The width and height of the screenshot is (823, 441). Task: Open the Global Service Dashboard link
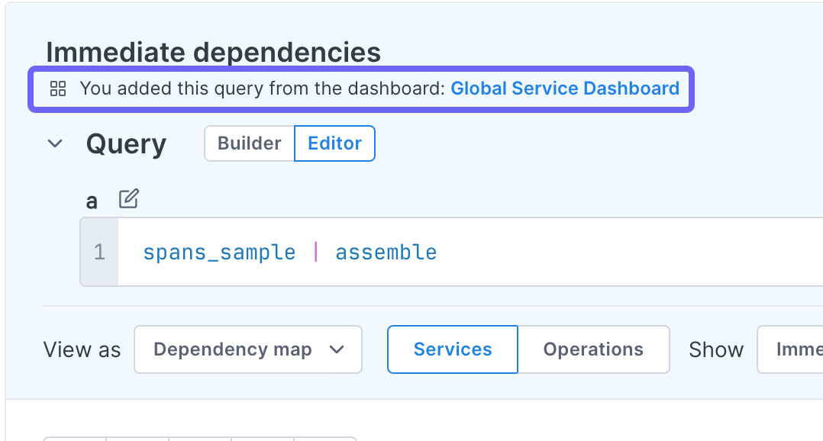pyautogui.click(x=565, y=89)
